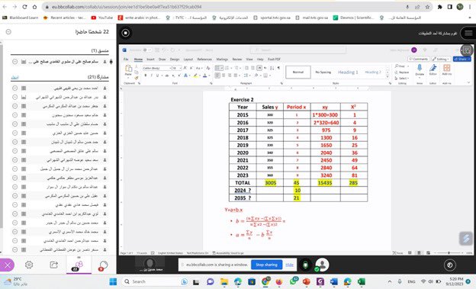Open my status avatar in session controls
The image size is (476, 289).
(x=322, y=265)
